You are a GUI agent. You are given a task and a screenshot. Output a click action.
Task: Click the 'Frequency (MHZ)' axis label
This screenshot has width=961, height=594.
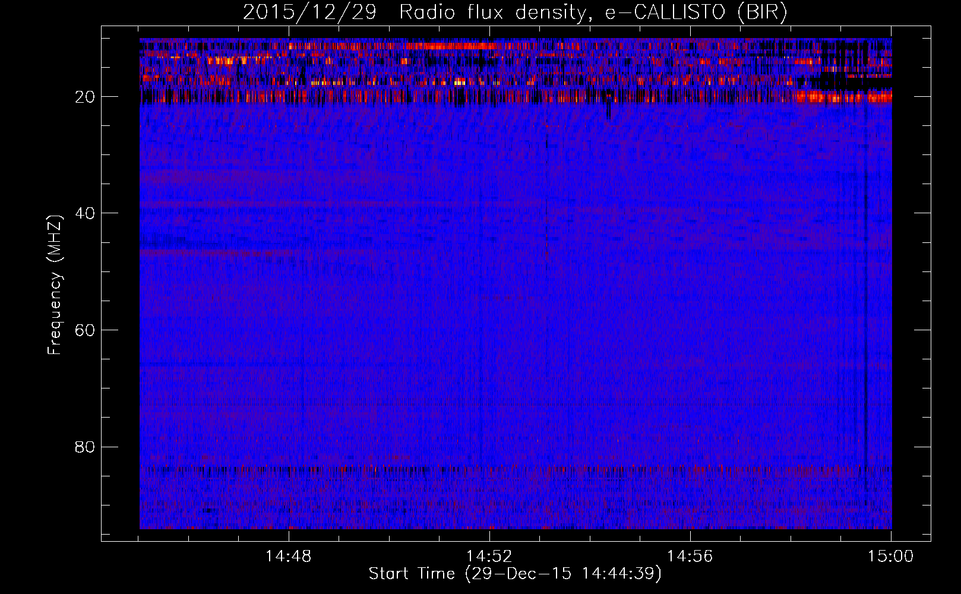55,285
